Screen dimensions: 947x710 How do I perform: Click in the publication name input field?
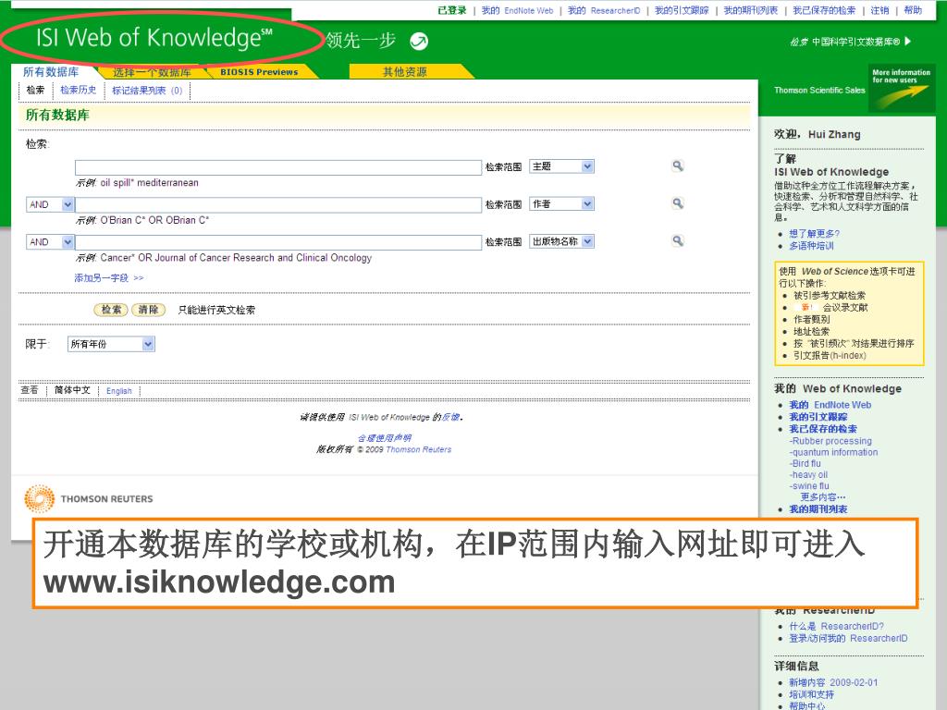point(278,242)
